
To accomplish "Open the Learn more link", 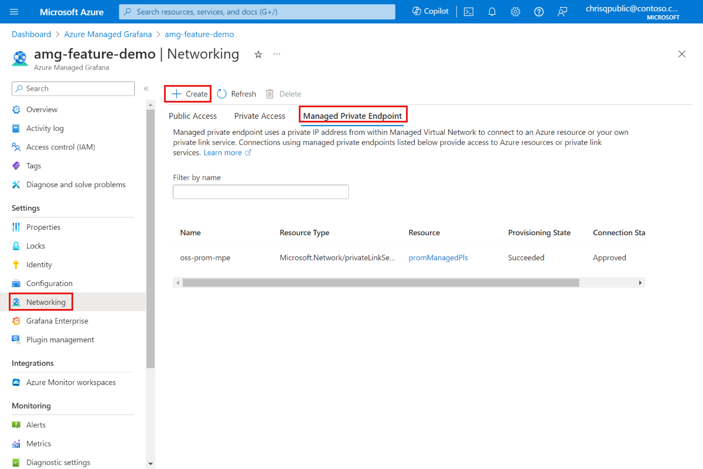I will [x=224, y=152].
